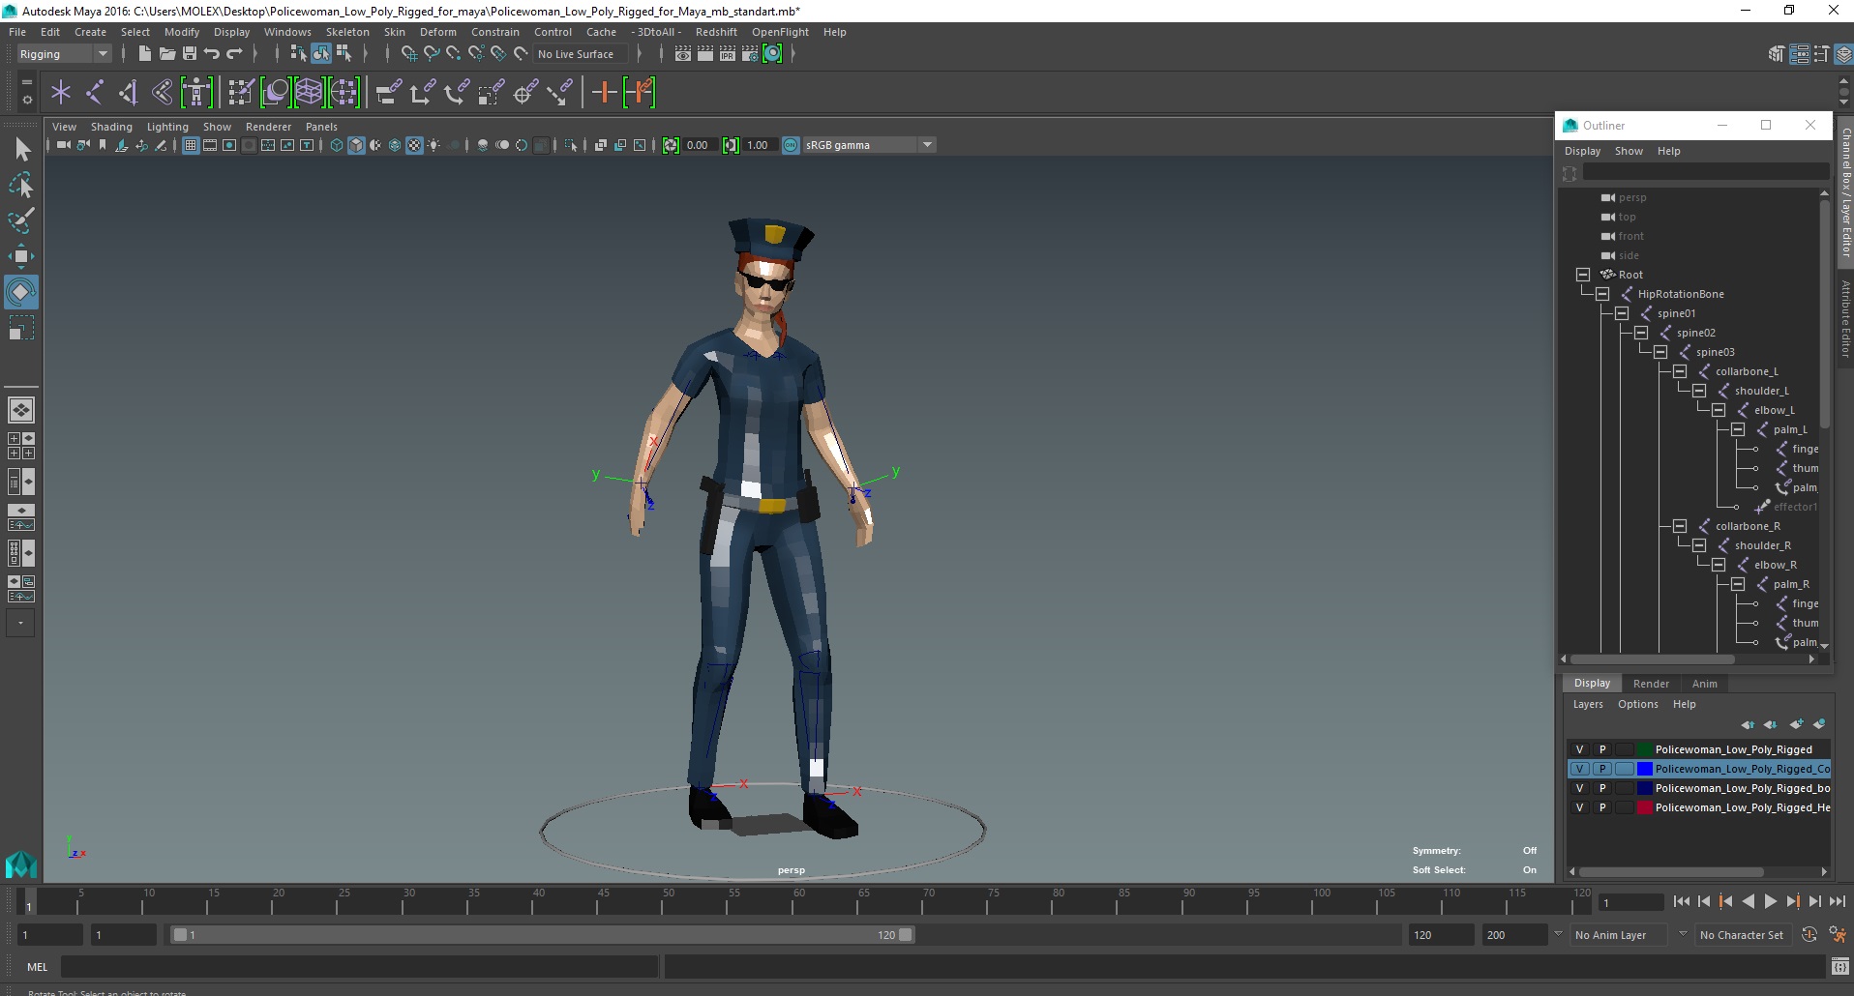Toggle visibility V of Policewoman_Low_Poly_Rigged layer
The image size is (1854, 996).
[1579, 749]
